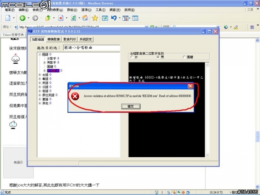Open the back button history dropdown arrow
This screenshot has height=195, width=260.
pyautogui.click(x=28, y=18)
